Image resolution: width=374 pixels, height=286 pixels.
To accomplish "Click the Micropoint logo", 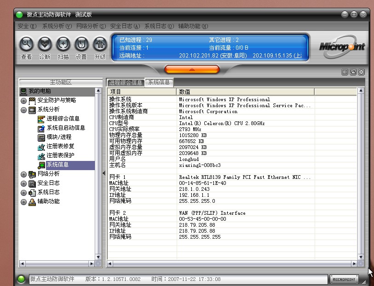I will [x=342, y=46].
